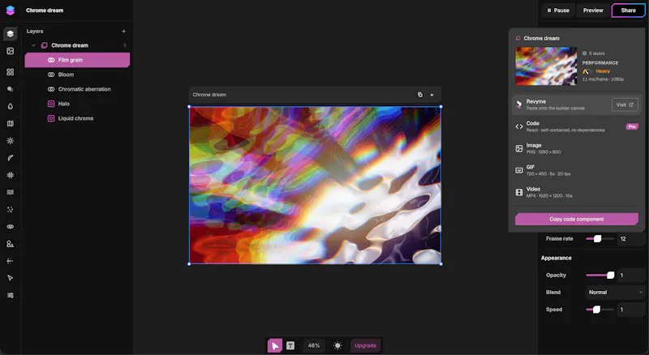Select the Liquid chrome layer row

(77, 118)
